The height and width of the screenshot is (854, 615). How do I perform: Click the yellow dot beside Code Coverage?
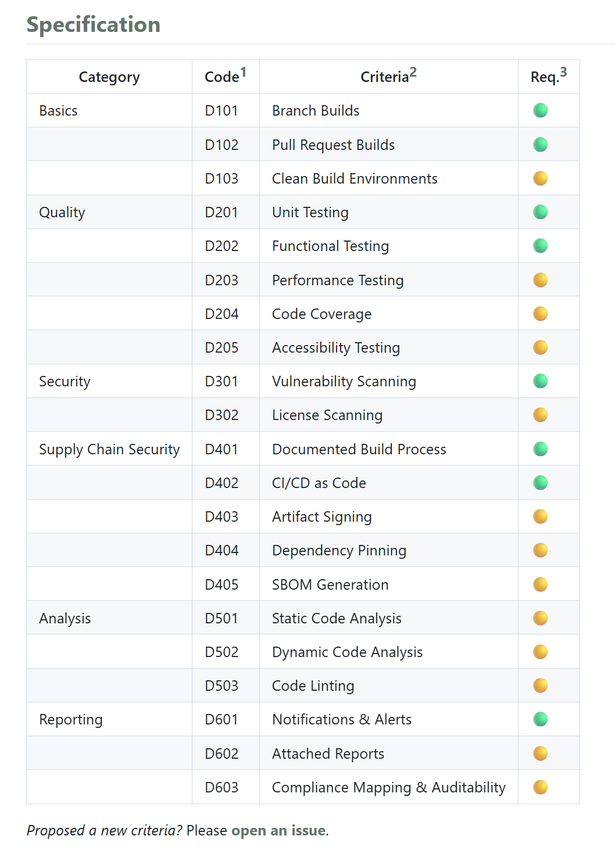[540, 314]
